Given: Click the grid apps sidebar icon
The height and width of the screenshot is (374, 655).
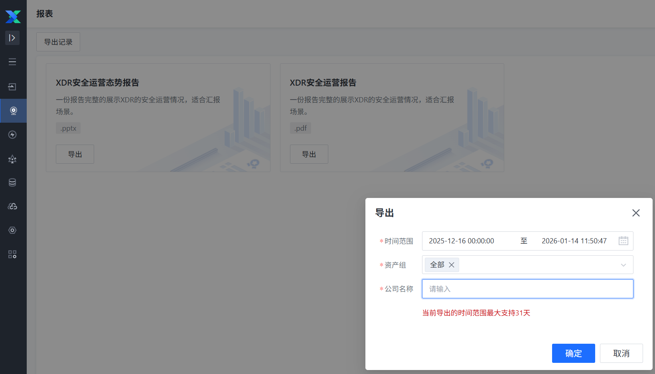Looking at the screenshot, I should [12, 254].
